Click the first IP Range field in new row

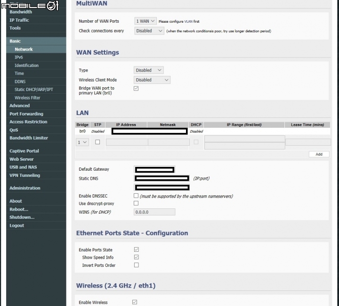coord(244,139)
